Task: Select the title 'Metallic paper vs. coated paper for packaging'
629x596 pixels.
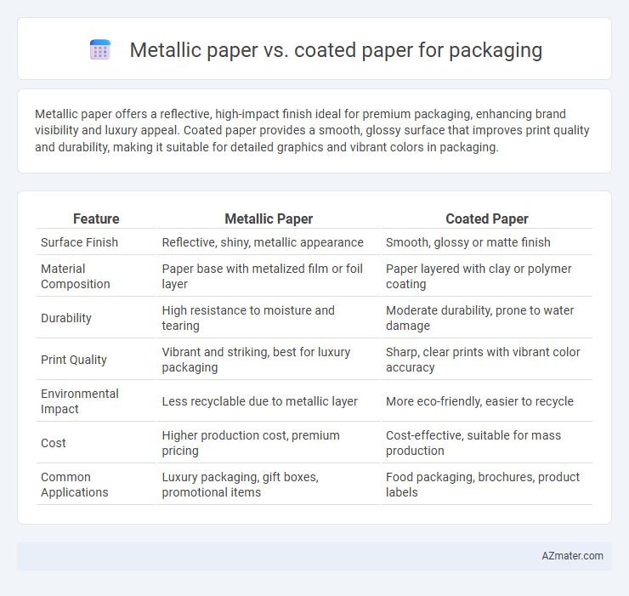Action: coord(336,50)
